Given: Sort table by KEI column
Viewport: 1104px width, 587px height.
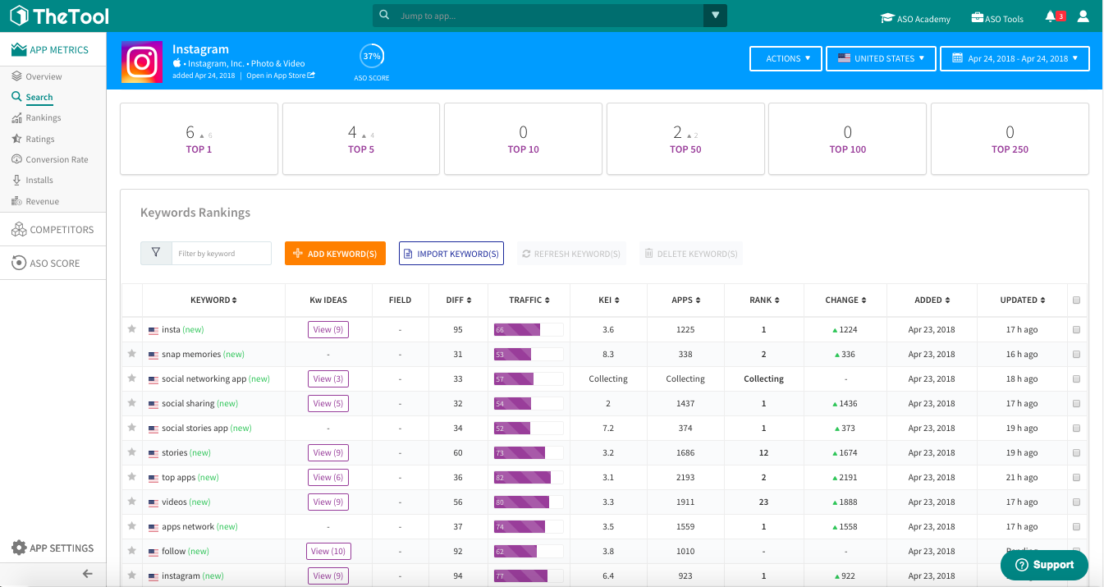Looking at the screenshot, I should coord(608,300).
